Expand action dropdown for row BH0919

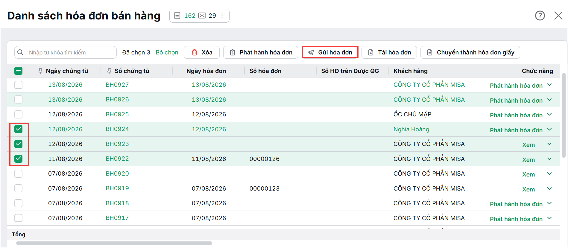(x=549, y=188)
